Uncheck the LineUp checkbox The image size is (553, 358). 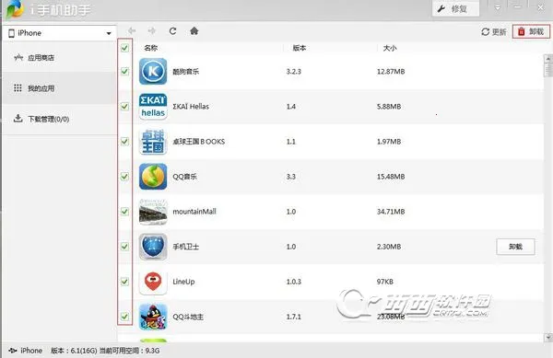click(124, 282)
